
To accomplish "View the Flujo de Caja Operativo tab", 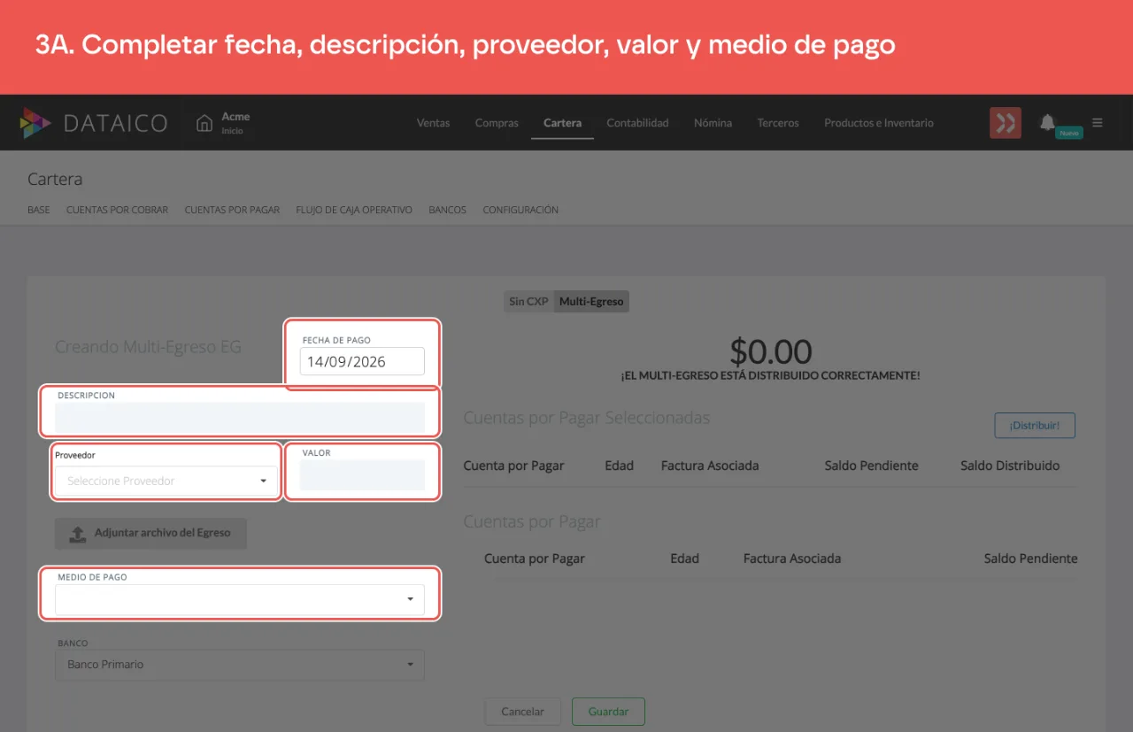I will tap(354, 211).
